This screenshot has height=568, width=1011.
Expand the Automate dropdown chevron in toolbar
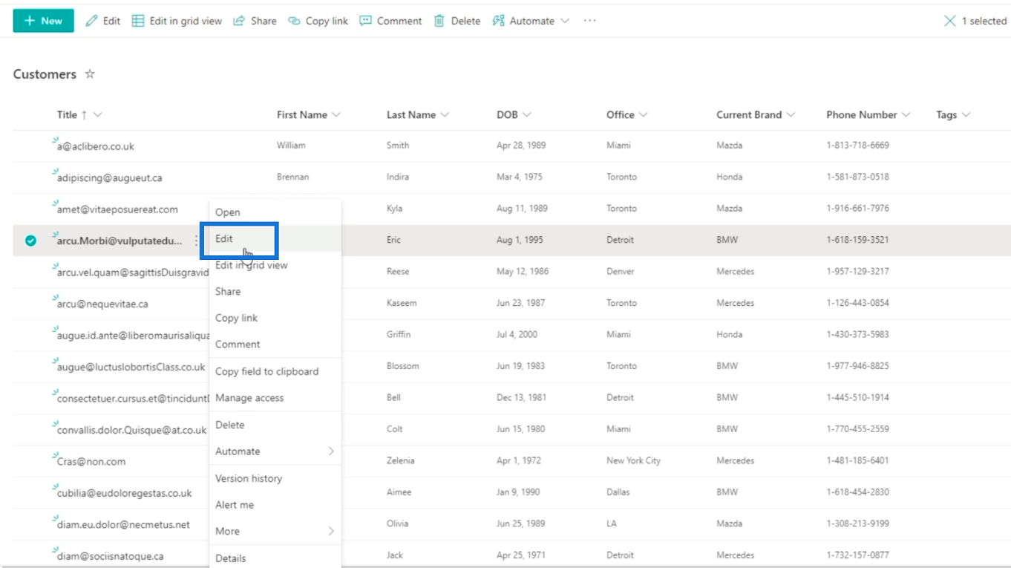point(565,21)
